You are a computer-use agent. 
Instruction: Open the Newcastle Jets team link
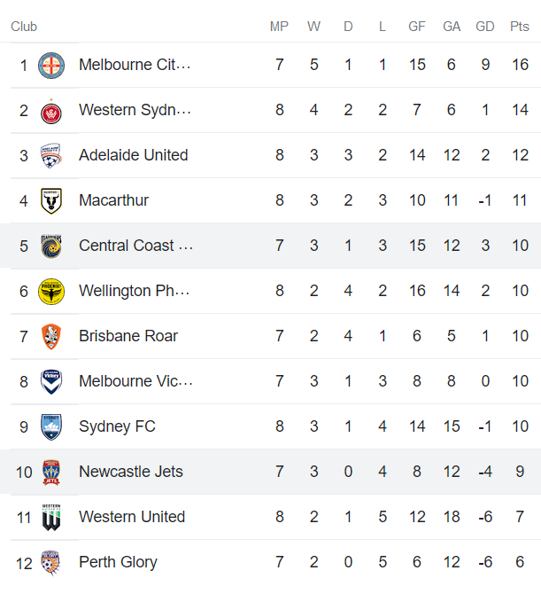click(x=131, y=472)
